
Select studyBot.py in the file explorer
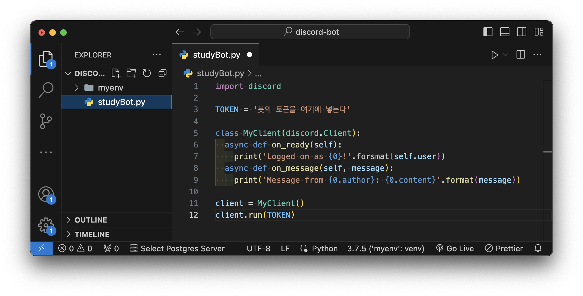click(117, 102)
